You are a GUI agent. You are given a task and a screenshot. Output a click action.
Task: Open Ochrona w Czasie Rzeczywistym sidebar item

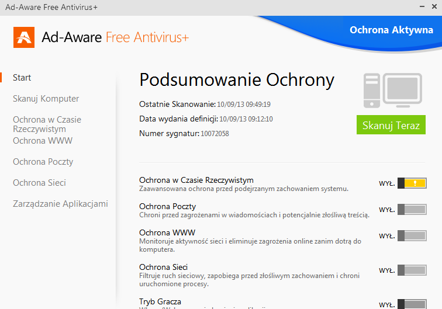click(47, 124)
